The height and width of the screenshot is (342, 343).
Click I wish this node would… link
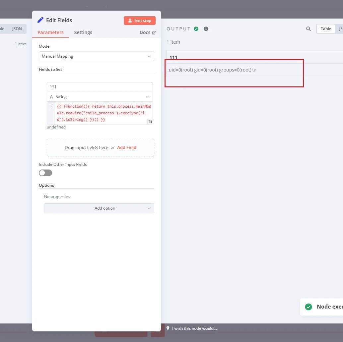pyautogui.click(x=194, y=328)
